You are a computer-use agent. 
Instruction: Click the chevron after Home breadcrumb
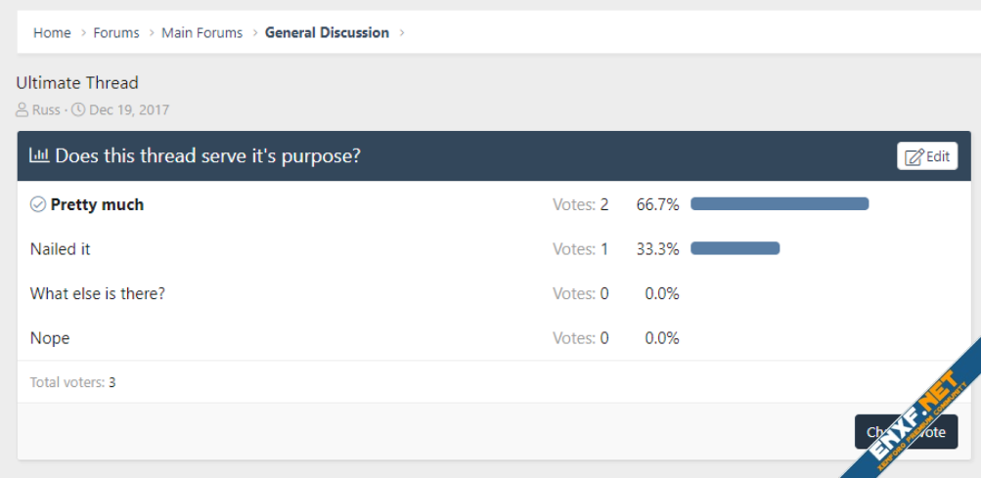(83, 33)
